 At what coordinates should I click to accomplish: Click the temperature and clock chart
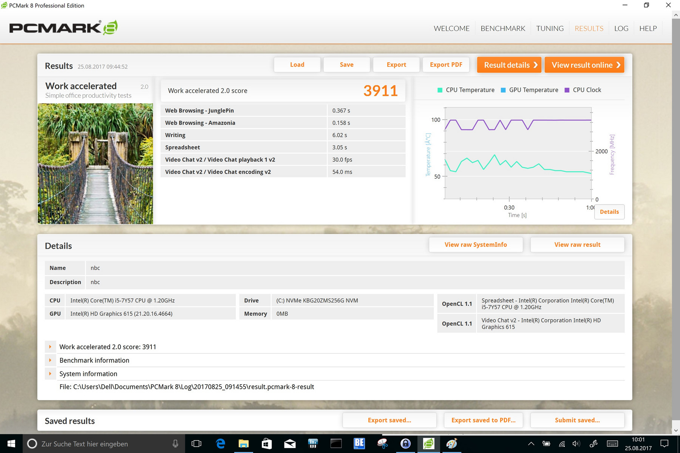tap(518, 153)
